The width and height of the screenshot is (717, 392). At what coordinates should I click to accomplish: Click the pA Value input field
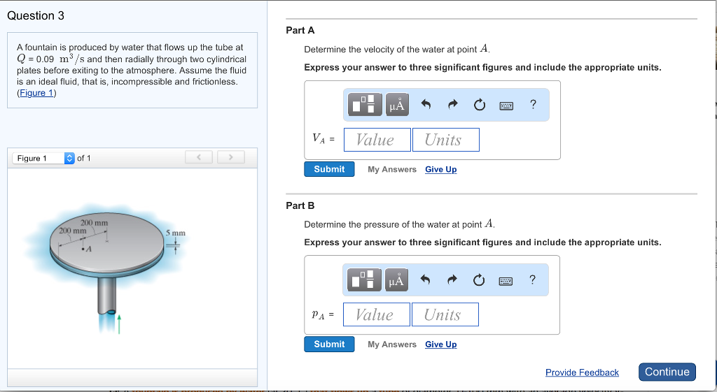click(x=376, y=314)
